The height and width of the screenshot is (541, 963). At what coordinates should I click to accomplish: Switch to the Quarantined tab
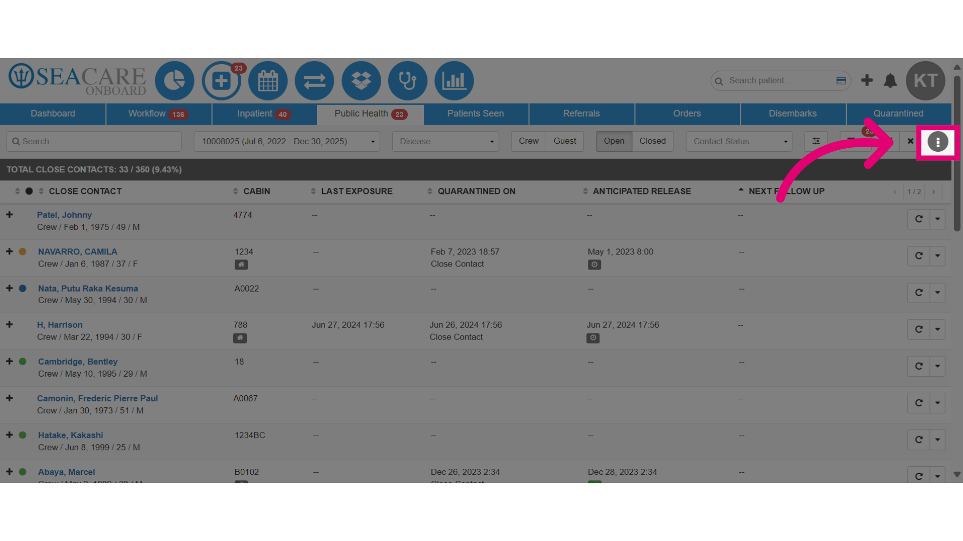click(899, 114)
